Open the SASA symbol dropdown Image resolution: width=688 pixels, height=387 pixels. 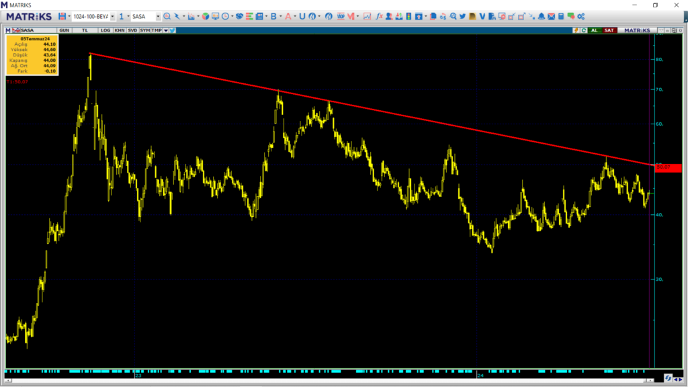tap(158, 16)
